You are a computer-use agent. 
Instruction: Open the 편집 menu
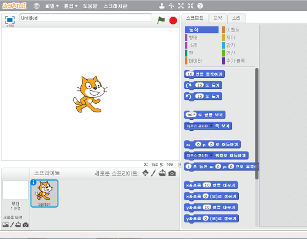pyautogui.click(x=71, y=6)
